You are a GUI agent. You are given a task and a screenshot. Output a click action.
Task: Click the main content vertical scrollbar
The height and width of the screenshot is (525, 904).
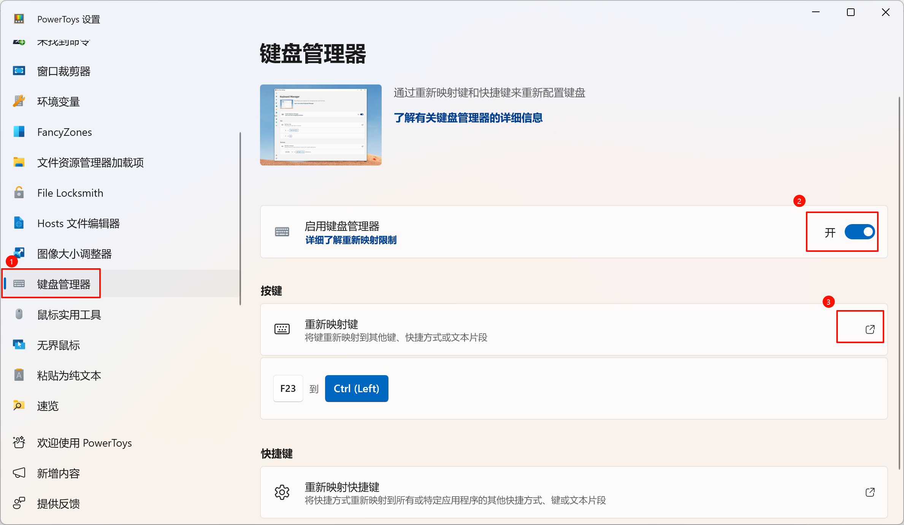coord(899,283)
